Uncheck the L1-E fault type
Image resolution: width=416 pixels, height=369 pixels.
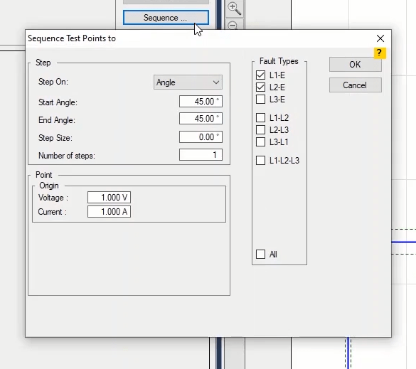tap(260, 75)
